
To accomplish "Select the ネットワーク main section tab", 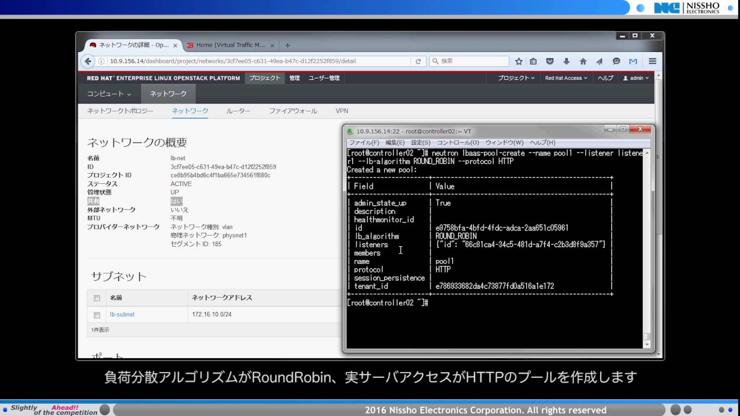I will 168,94.
